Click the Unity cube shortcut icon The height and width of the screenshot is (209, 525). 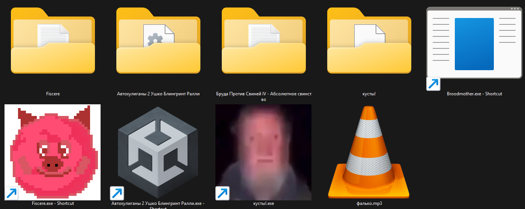pyautogui.click(x=158, y=152)
